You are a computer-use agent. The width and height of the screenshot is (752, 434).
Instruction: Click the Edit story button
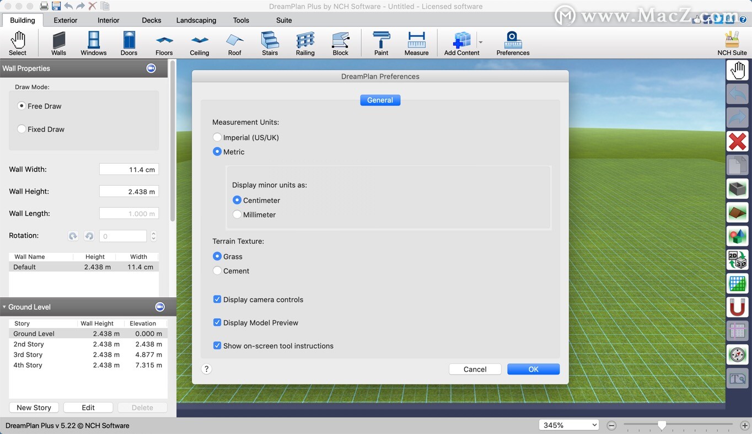(88, 408)
